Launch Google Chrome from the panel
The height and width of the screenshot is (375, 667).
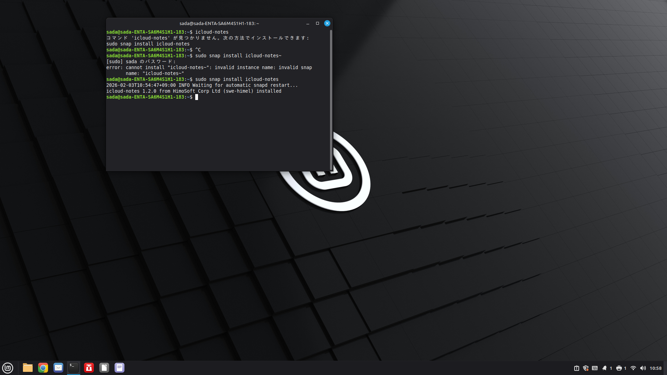(x=43, y=368)
